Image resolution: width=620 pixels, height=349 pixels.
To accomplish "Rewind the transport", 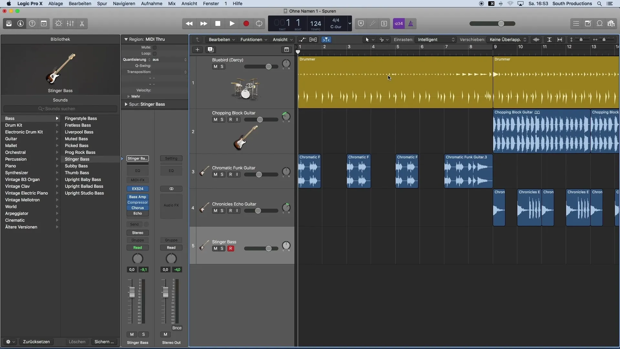I will (x=189, y=24).
